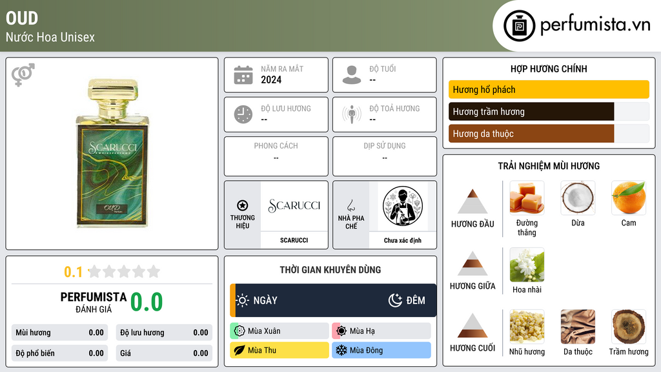Click the person icon beside Độ tuổi
Viewport: 661px width, 372px height.
coord(352,75)
